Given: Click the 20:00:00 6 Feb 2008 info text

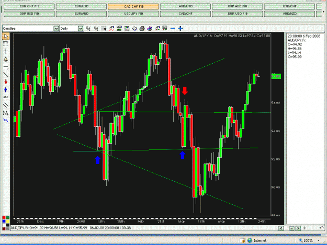Looking at the screenshot, I should [304, 36].
